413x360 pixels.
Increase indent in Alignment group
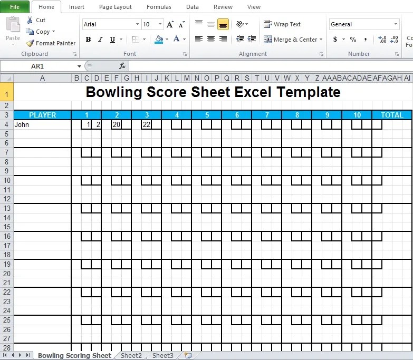[252, 39]
